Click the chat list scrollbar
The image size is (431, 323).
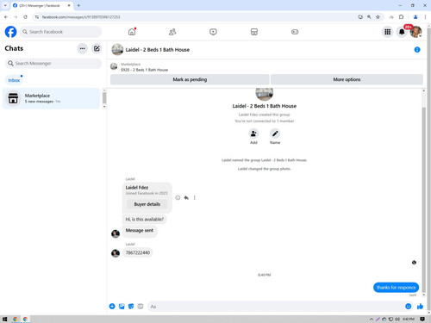click(x=104, y=98)
